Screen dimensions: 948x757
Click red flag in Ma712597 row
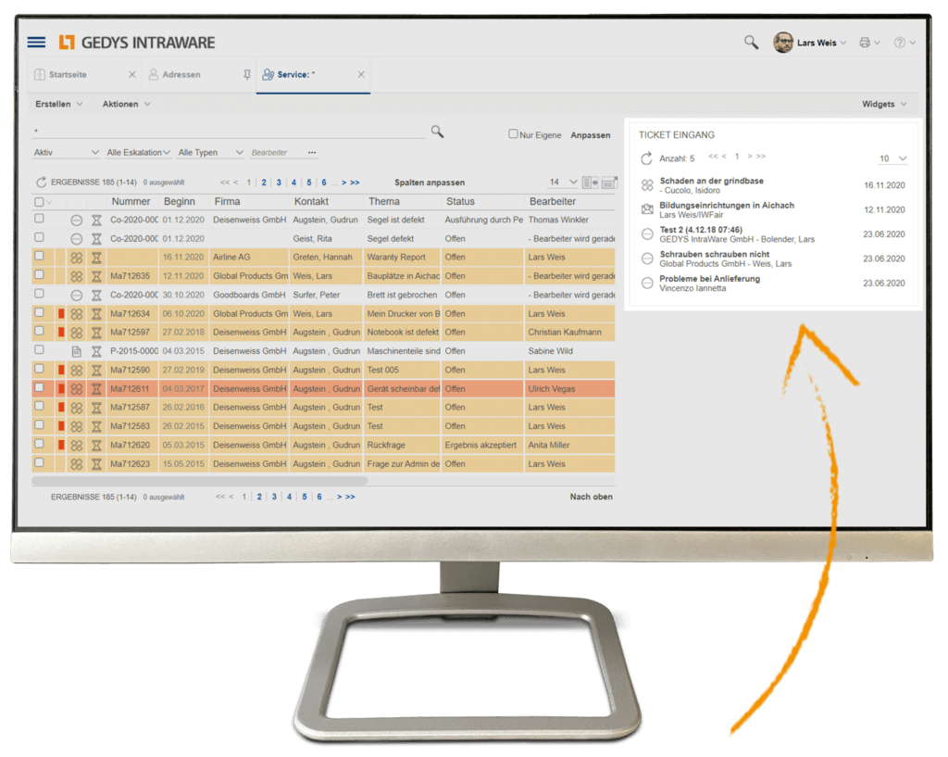61,333
